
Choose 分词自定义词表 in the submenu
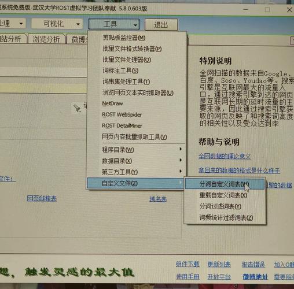point(225,184)
